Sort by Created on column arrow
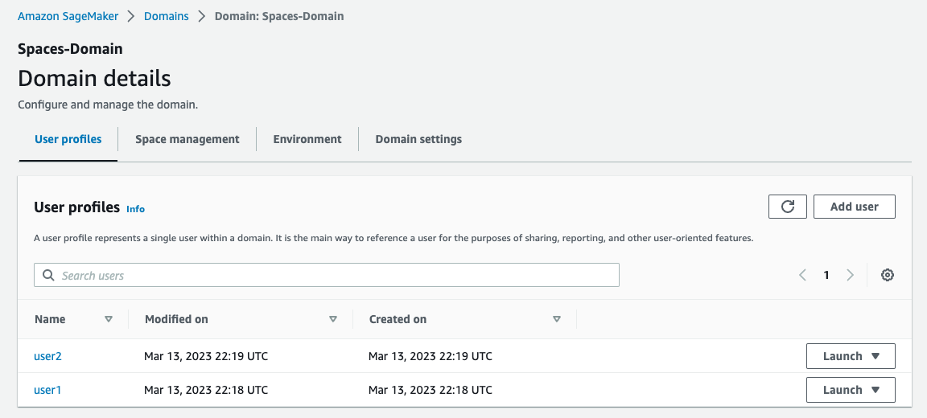927x418 pixels. point(556,319)
